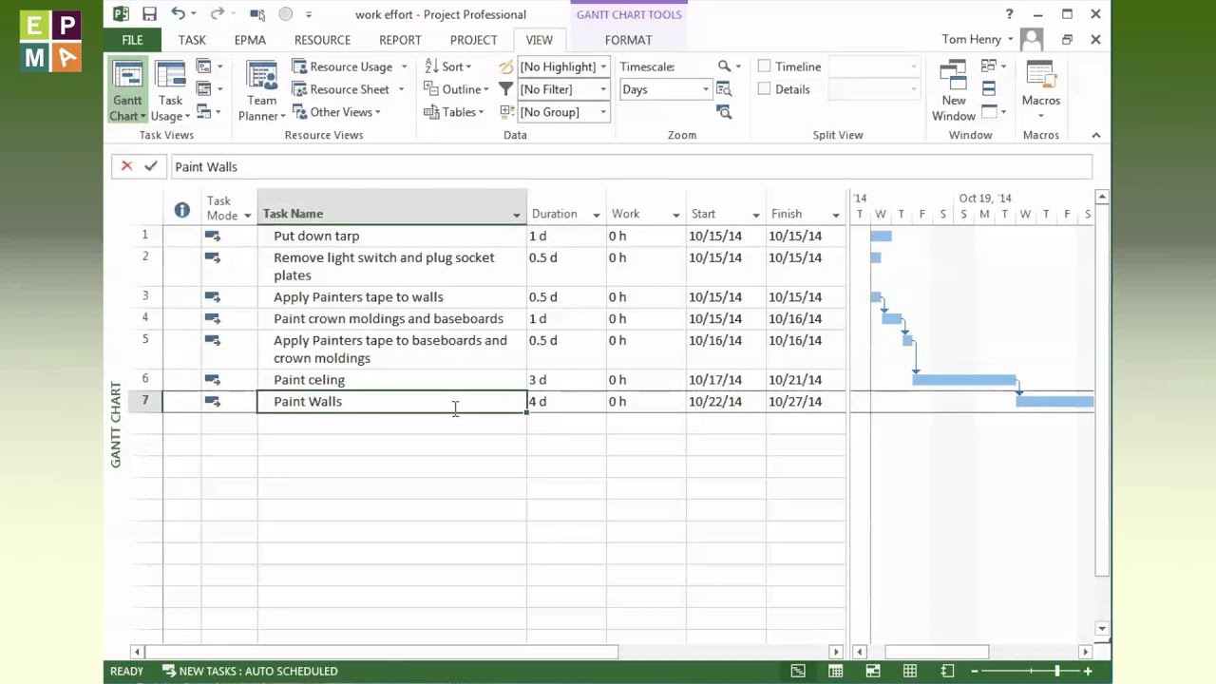Click the Paint celing Gantt bar

pyautogui.click(x=964, y=380)
